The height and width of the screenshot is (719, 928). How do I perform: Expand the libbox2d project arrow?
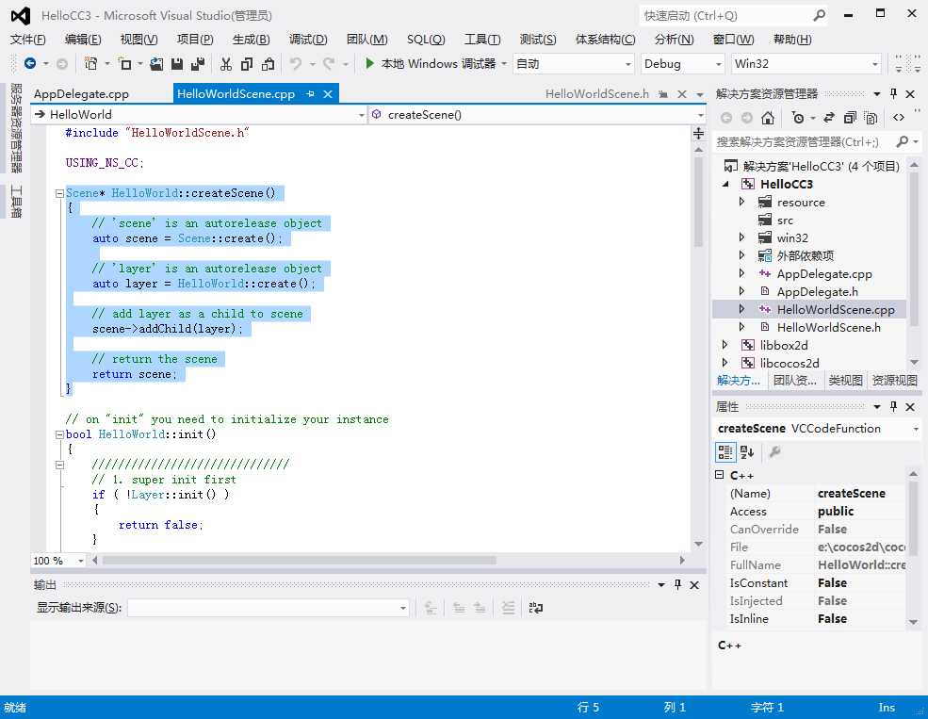pos(725,344)
